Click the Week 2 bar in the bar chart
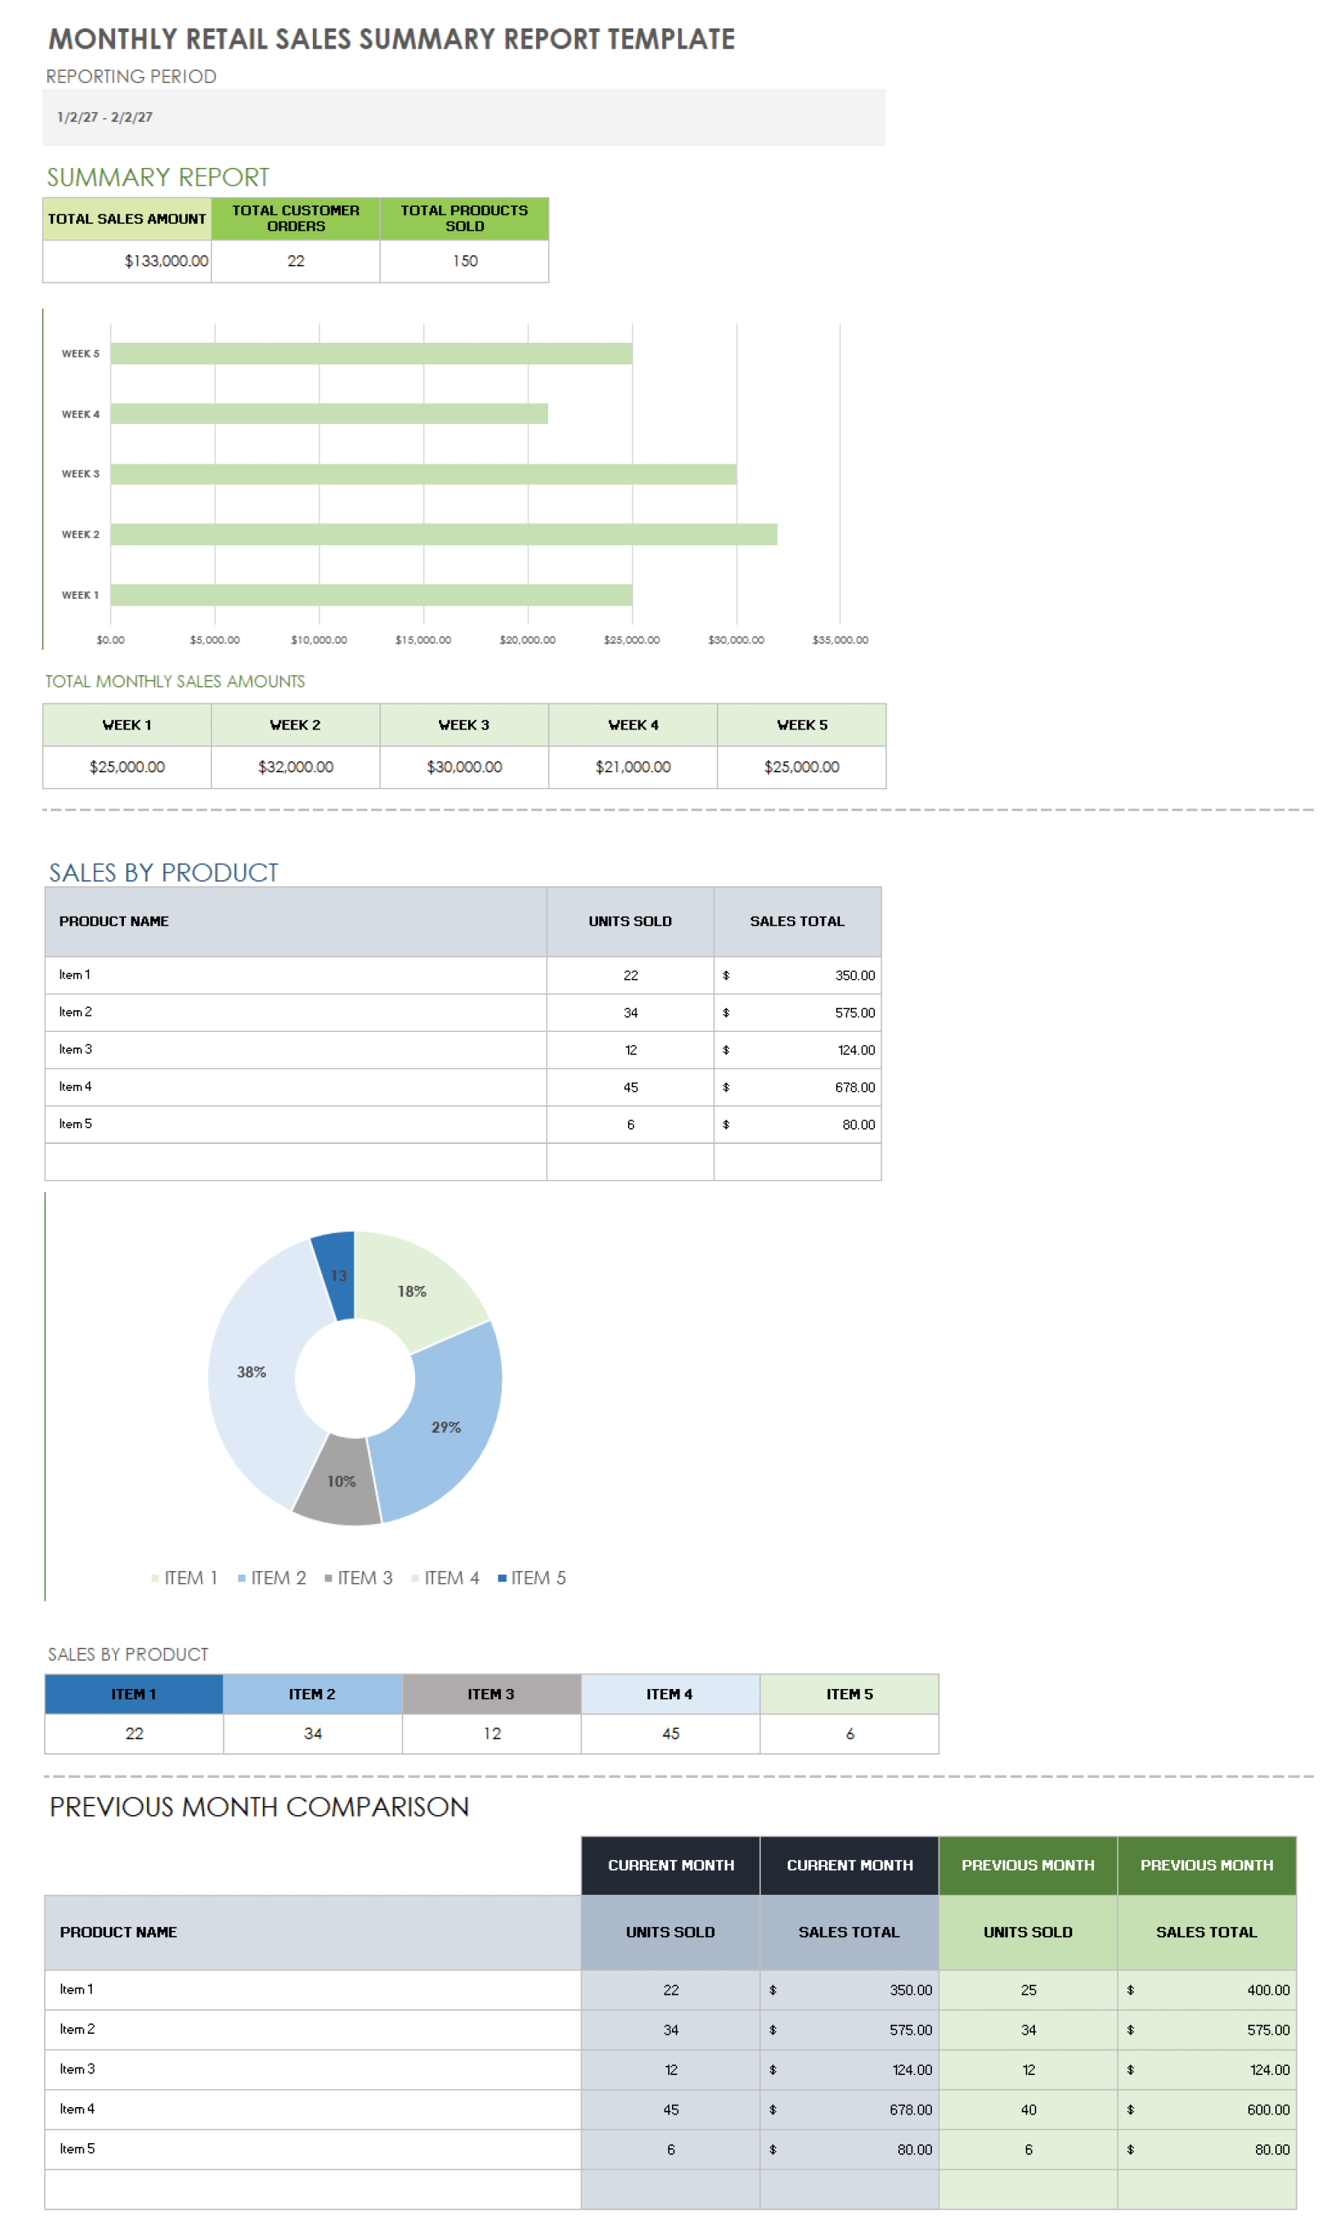The image size is (1344, 2240). click(443, 534)
